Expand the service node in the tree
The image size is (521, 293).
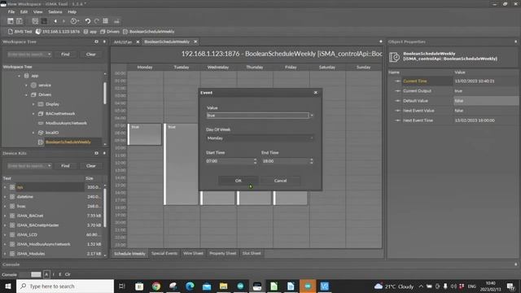tap(26, 85)
